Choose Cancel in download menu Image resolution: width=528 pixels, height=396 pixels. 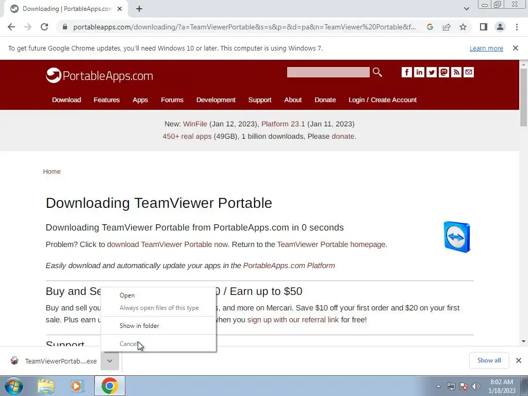click(158, 344)
